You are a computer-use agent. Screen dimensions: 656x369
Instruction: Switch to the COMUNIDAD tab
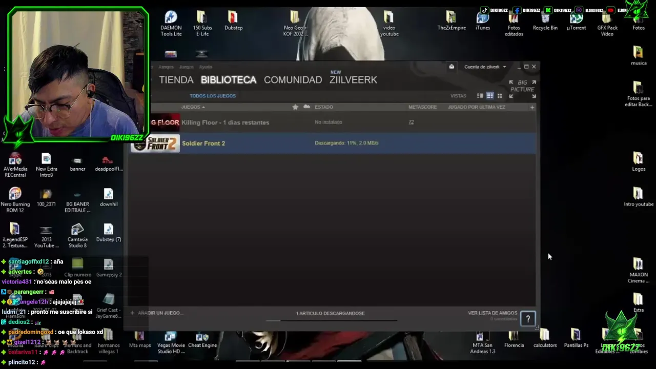[x=293, y=80]
